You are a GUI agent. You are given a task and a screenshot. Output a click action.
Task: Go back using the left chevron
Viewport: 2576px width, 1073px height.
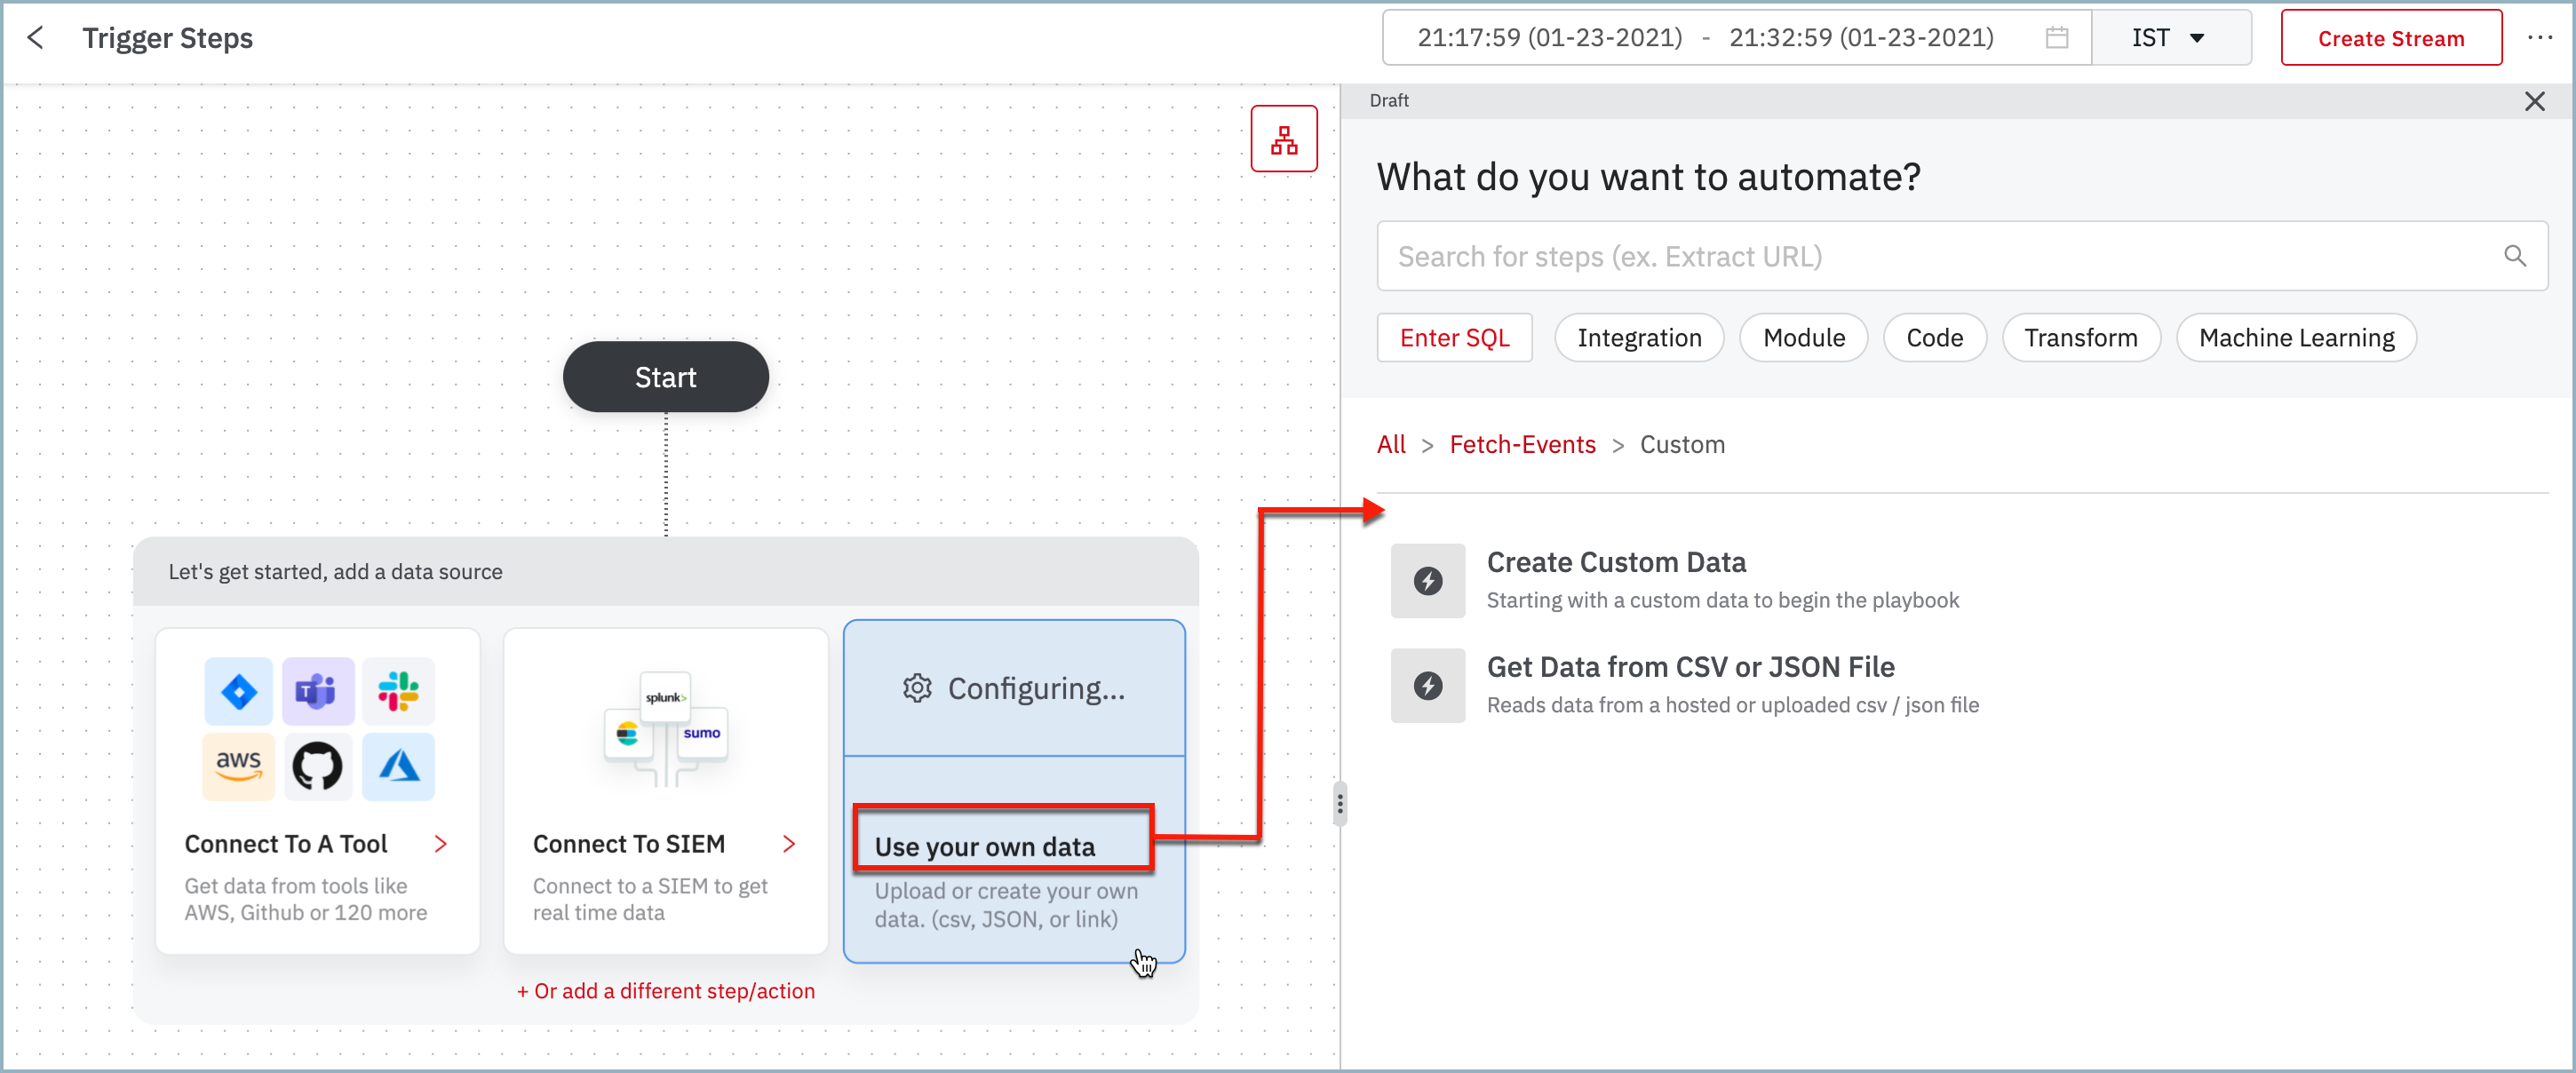coord(36,38)
